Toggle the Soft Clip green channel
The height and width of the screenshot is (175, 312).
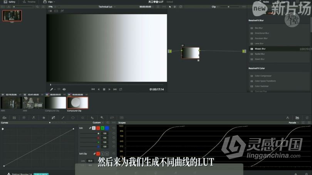click(x=102, y=154)
